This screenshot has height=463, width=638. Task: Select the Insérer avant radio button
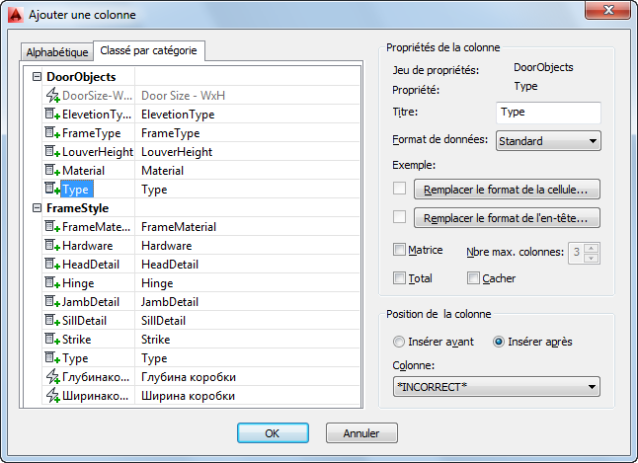(400, 343)
